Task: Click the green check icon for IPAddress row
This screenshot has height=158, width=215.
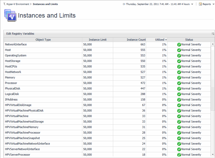Action: [x=179, y=100]
